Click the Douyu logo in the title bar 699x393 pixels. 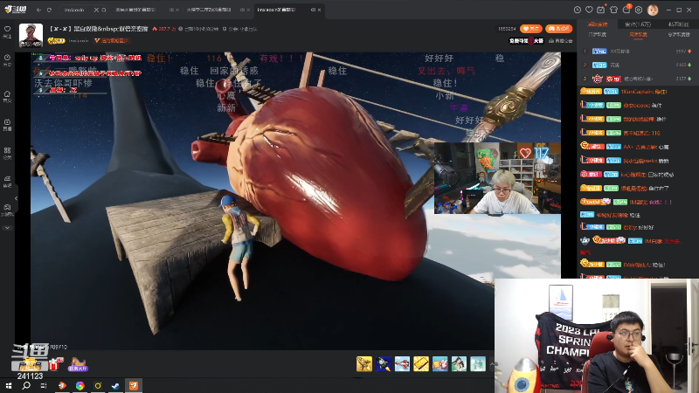[15, 10]
